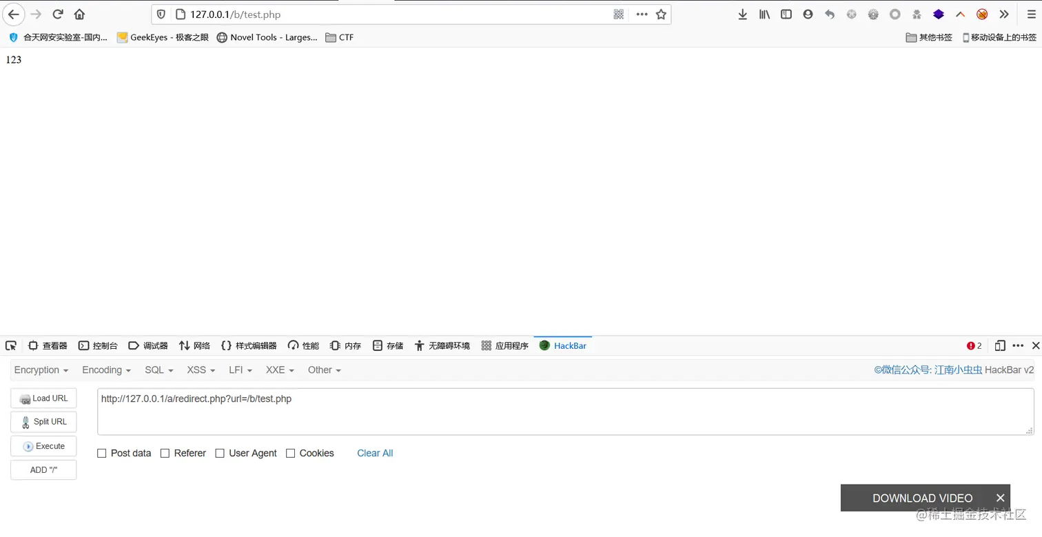Open the Firefox account icon
Image resolution: width=1042 pixels, height=537 pixels.
pyautogui.click(x=808, y=14)
